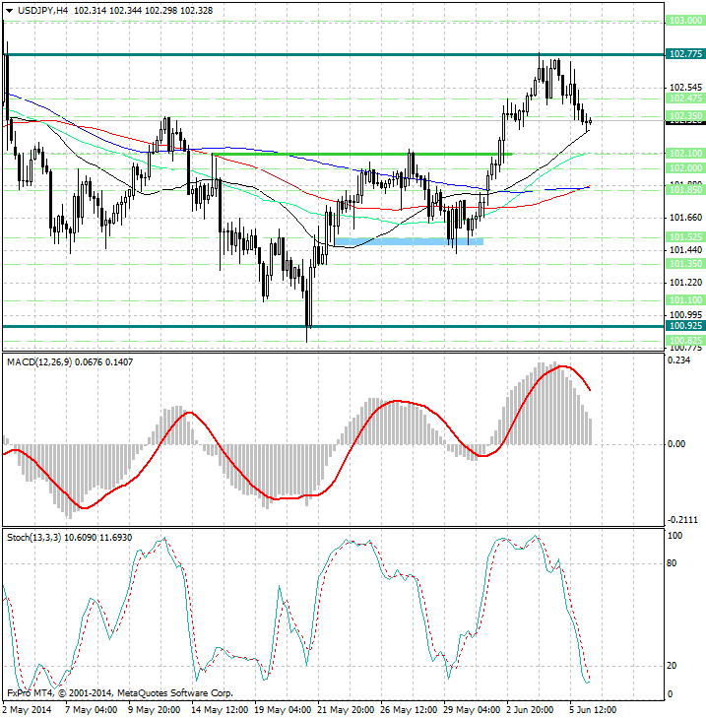Select the 101.350 price level label
The height and width of the screenshot is (718, 706).
[685, 263]
